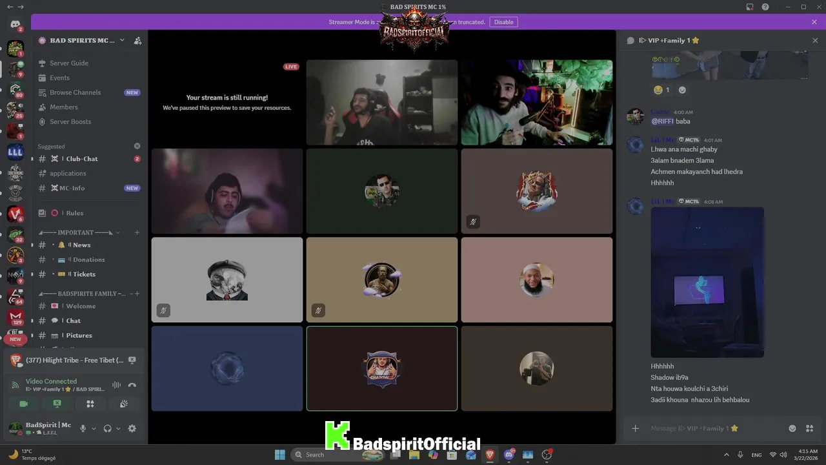Toggle screen share button
The image size is (826, 465).
tap(57, 404)
